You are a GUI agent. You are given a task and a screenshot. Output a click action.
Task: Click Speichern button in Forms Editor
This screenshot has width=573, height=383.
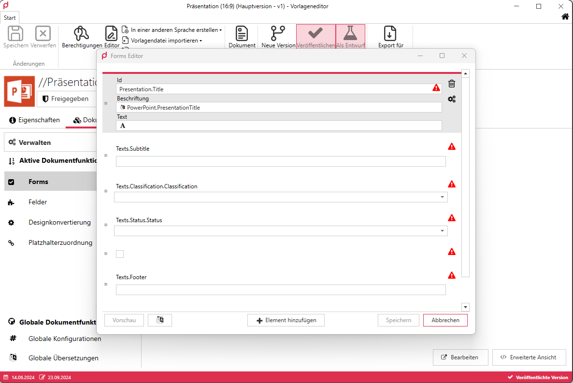click(398, 320)
